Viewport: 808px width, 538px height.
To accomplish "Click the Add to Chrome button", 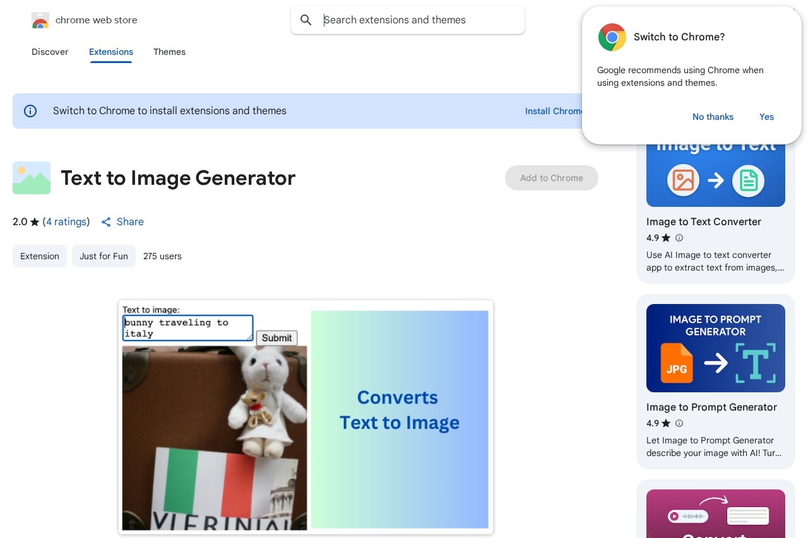I will 551,178.
